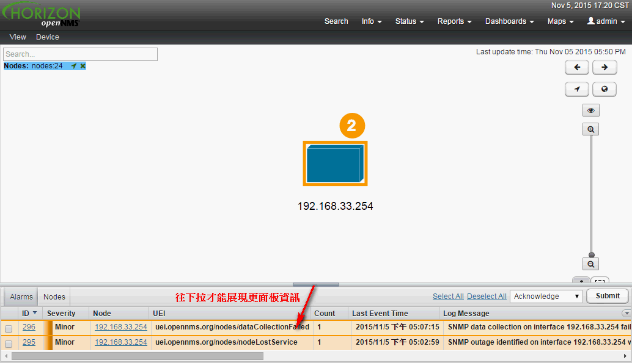Click right arrow of horizontal scrollbar
The image size is (632, 363).
coord(625,356)
